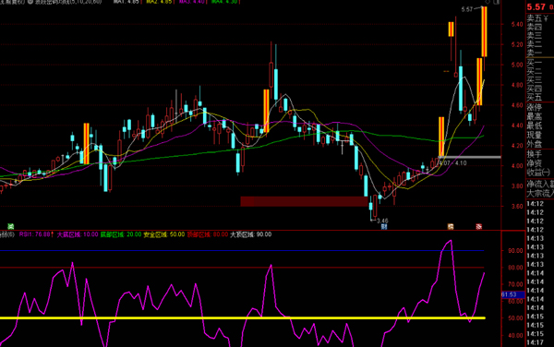Select the 换手 row in the quote panel
This screenshot has height=347, width=554.
pyautogui.click(x=540, y=154)
